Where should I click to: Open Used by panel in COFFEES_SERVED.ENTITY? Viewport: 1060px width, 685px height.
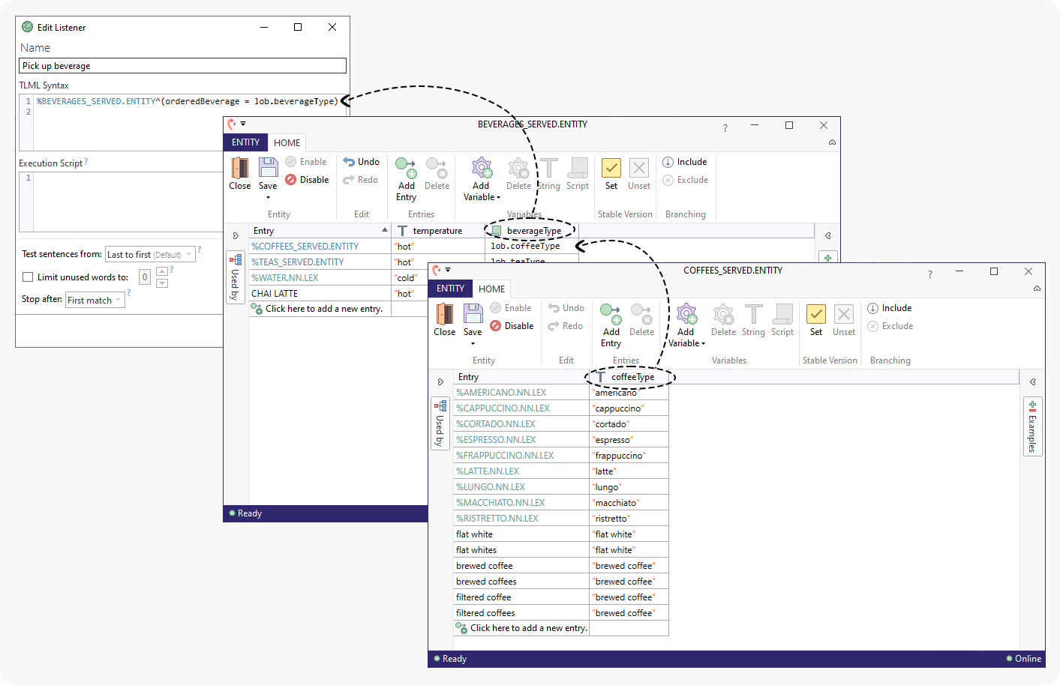[x=440, y=423]
